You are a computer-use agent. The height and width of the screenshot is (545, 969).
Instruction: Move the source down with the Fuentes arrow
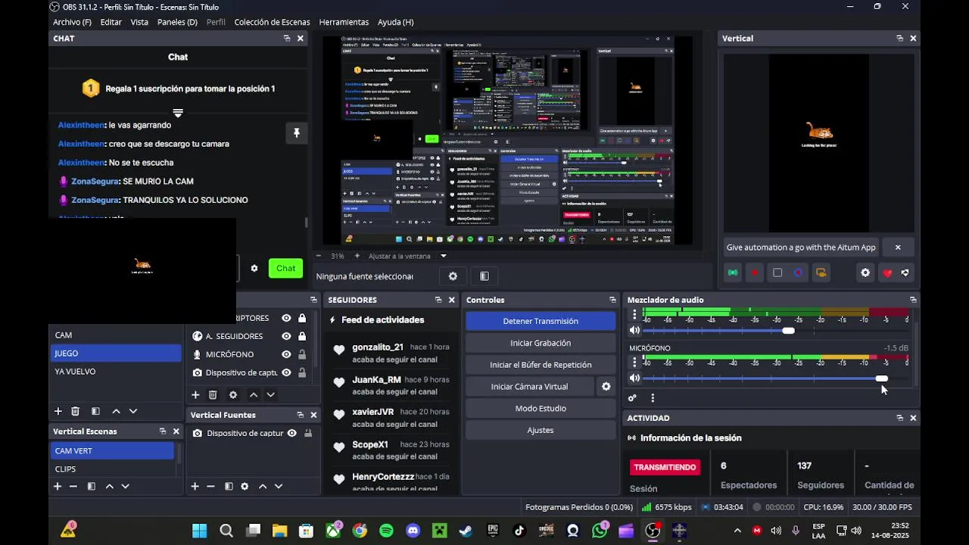[x=270, y=394]
